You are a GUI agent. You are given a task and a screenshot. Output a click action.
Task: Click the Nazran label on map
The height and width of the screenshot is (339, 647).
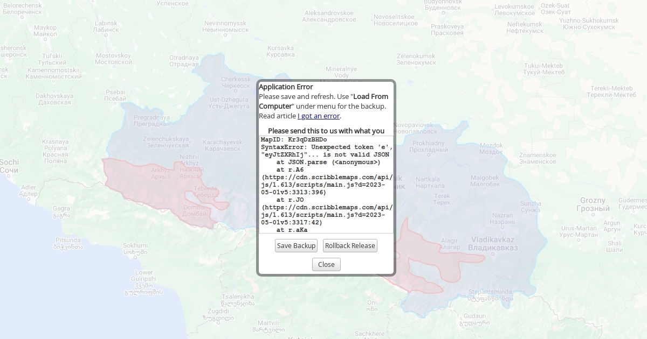click(503, 218)
